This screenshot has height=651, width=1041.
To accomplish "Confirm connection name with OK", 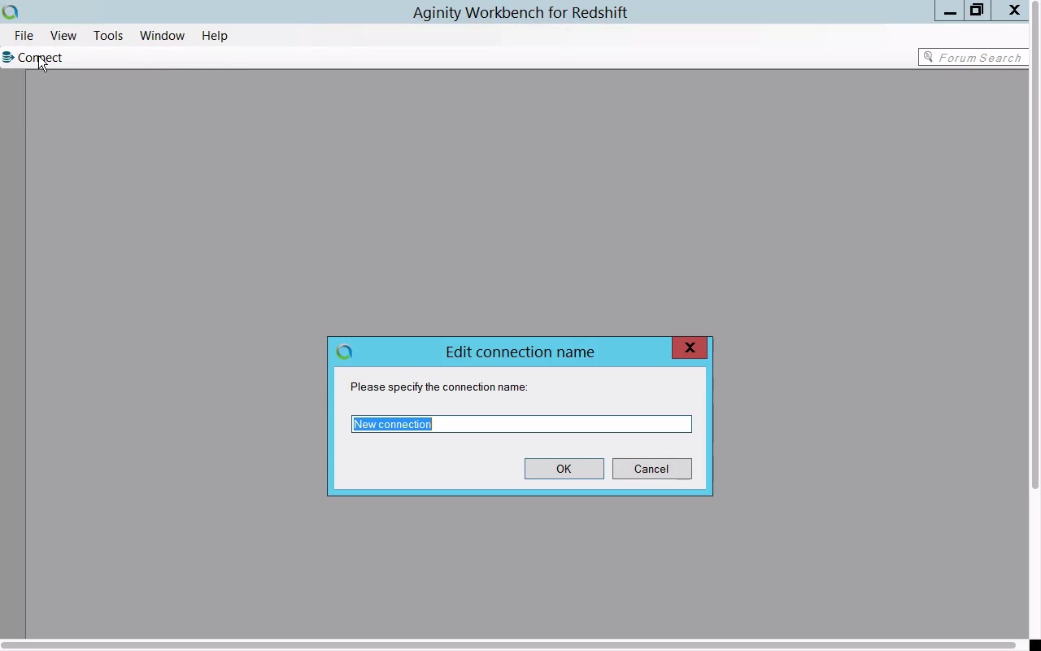I will (564, 469).
